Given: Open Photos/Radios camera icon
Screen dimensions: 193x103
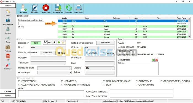Looking at the screenshot, I should 8,20.
